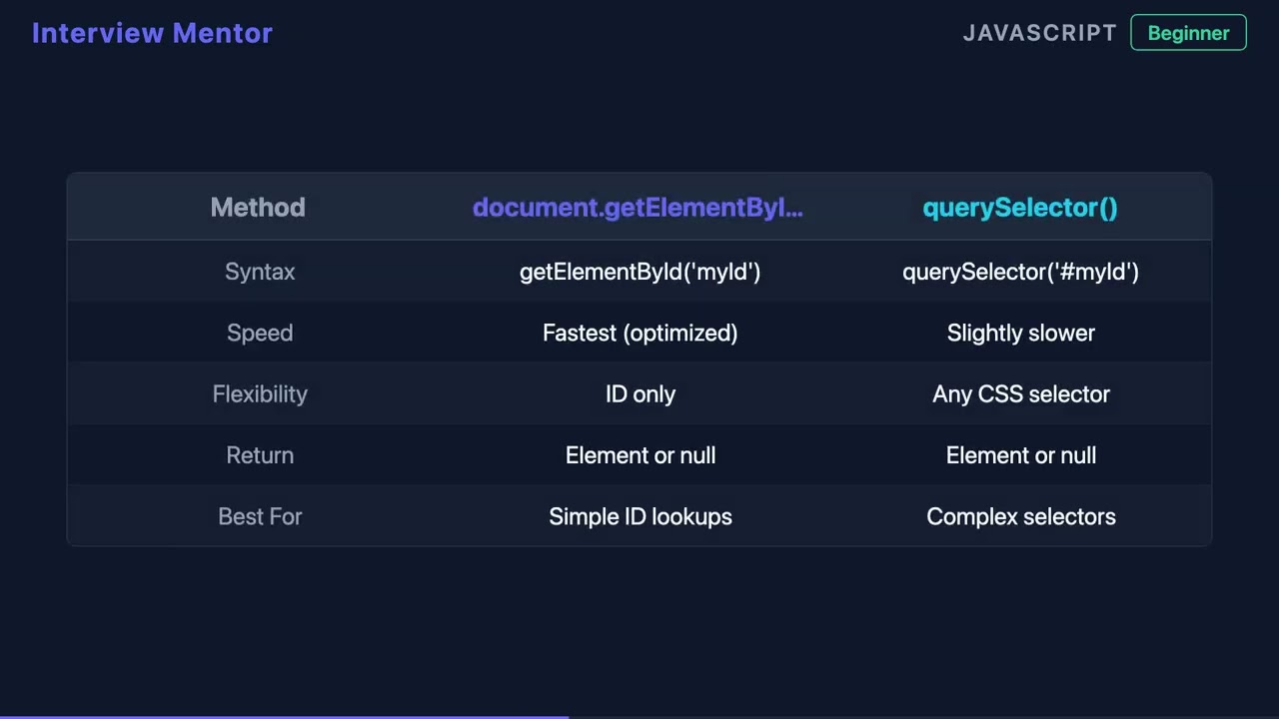The image size is (1279, 719).
Task: Click the Flexibility row label
Action: click(x=260, y=393)
